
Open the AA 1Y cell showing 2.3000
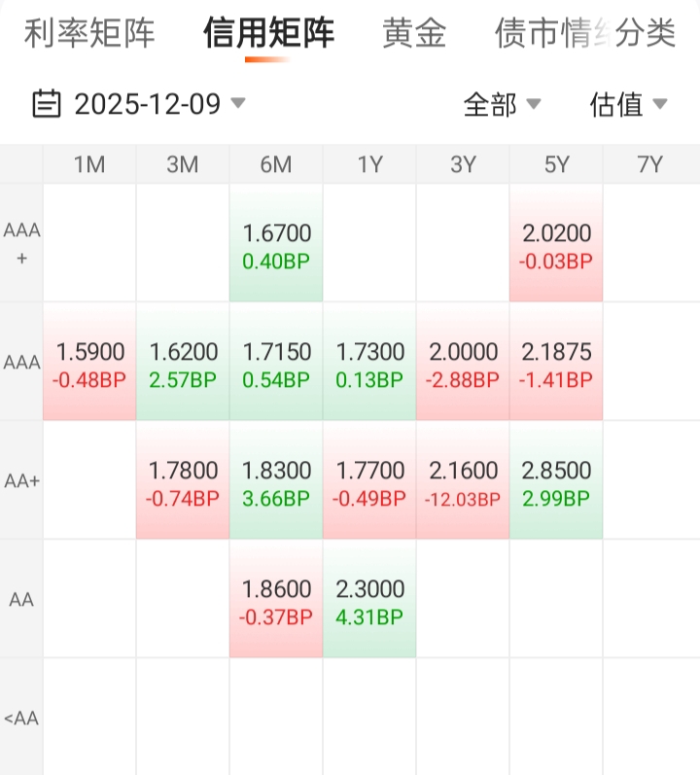tap(369, 600)
